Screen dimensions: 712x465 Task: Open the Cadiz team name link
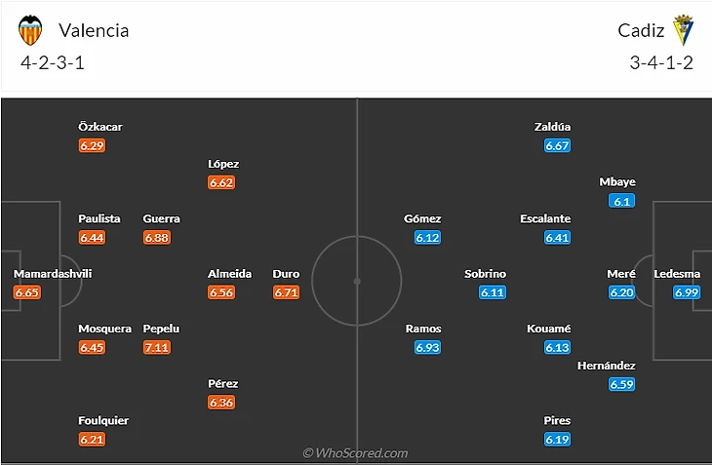click(x=641, y=30)
